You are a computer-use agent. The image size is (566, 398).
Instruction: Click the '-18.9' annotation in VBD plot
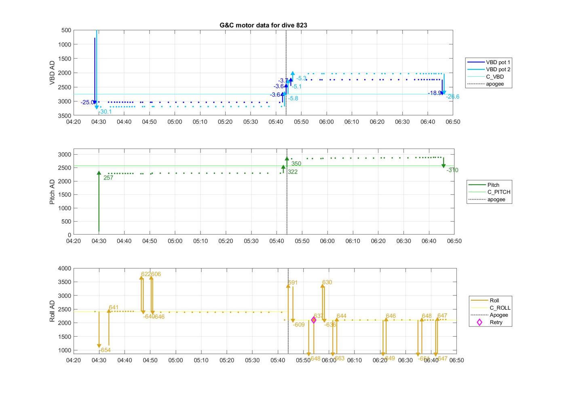435,93
